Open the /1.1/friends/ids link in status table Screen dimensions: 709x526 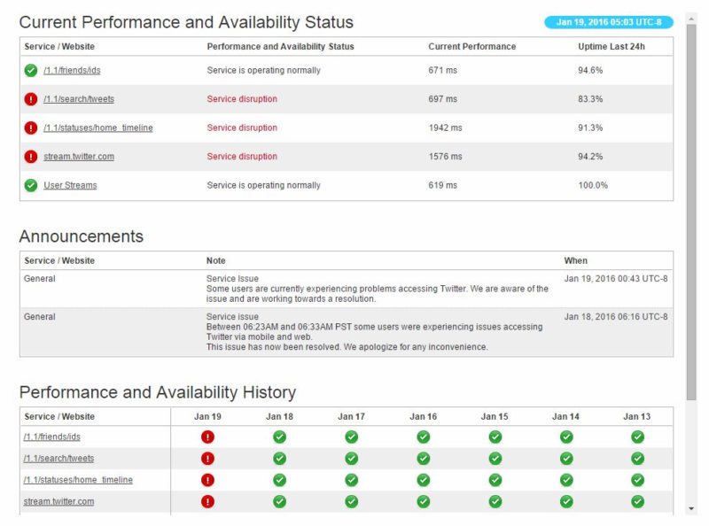click(x=66, y=71)
